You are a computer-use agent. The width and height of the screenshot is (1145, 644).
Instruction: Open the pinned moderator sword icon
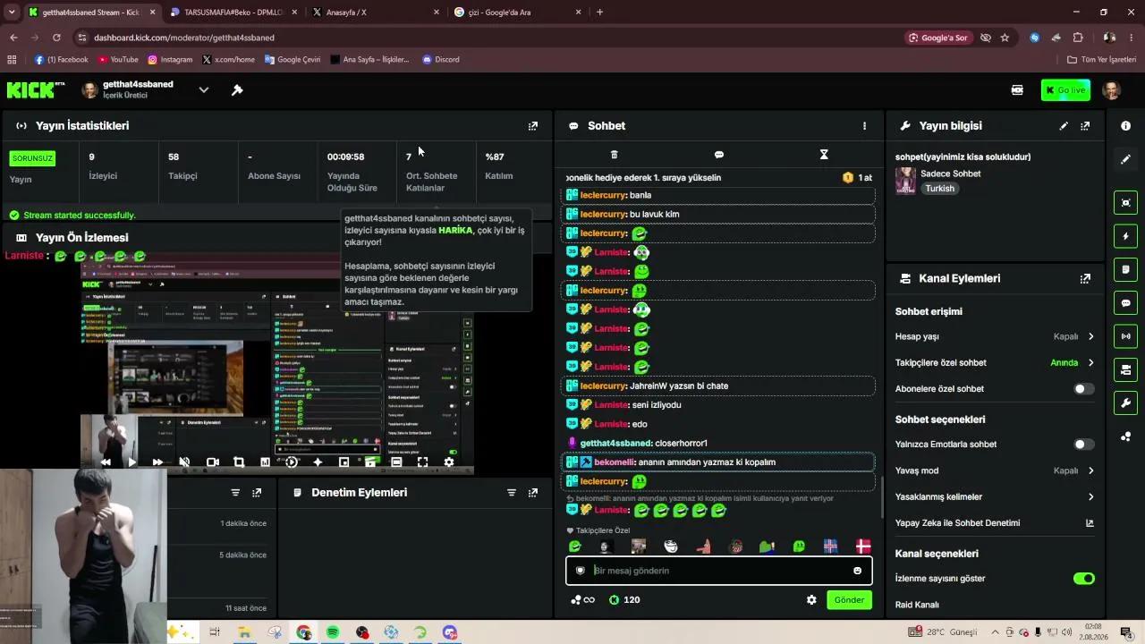coord(237,90)
